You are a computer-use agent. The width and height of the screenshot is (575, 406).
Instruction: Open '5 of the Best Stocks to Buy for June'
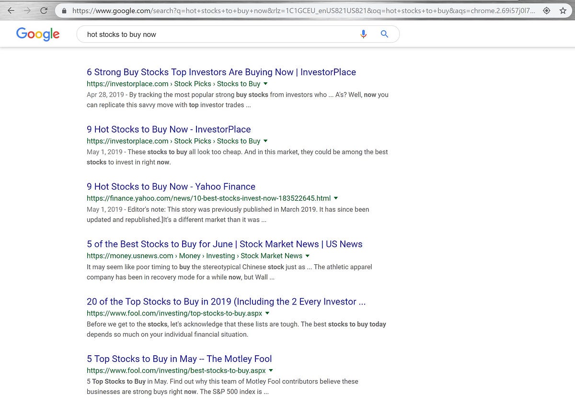(x=225, y=244)
